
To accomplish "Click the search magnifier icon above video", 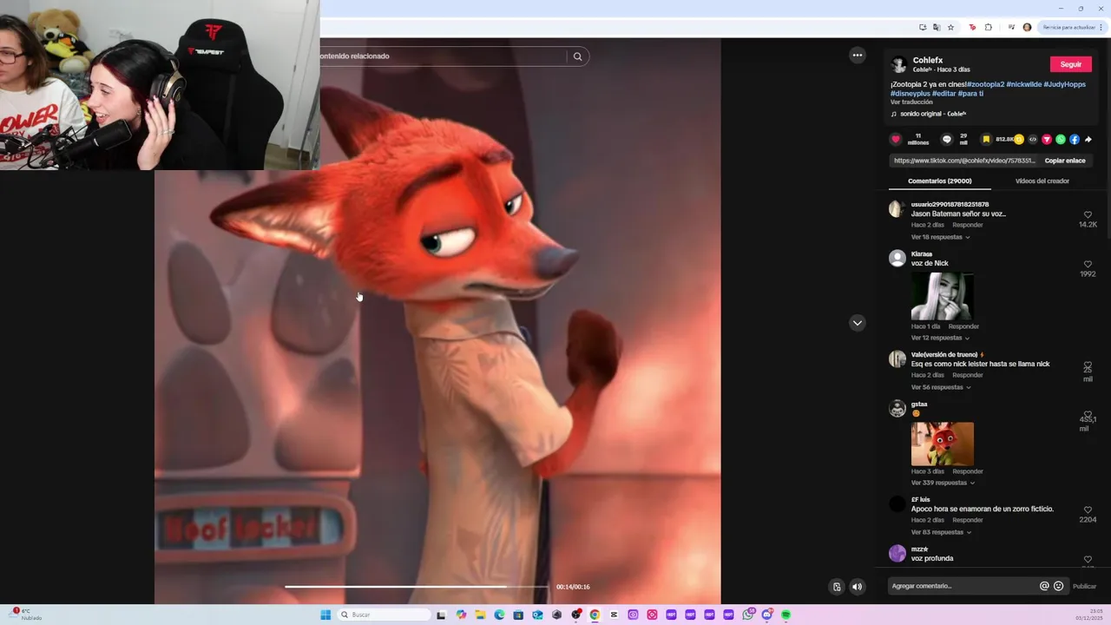I will pos(577,56).
